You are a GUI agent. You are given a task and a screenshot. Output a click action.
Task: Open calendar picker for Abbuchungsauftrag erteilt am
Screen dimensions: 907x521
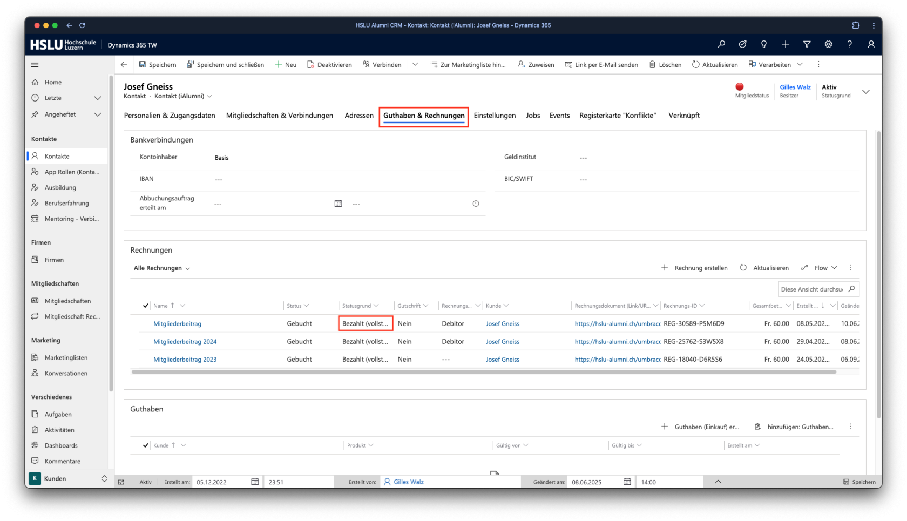pyautogui.click(x=339, y=204)
